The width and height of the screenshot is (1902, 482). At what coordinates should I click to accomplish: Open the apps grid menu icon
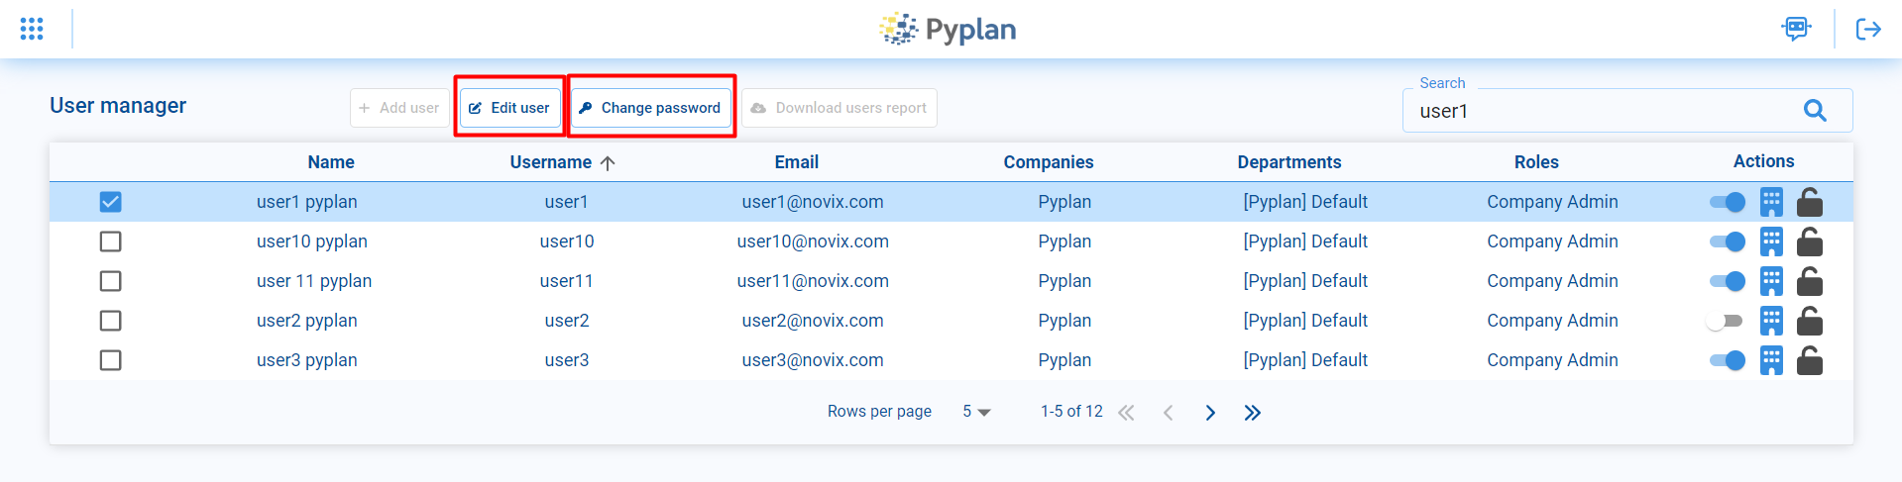pyautogui.click(x=32, y=29)
